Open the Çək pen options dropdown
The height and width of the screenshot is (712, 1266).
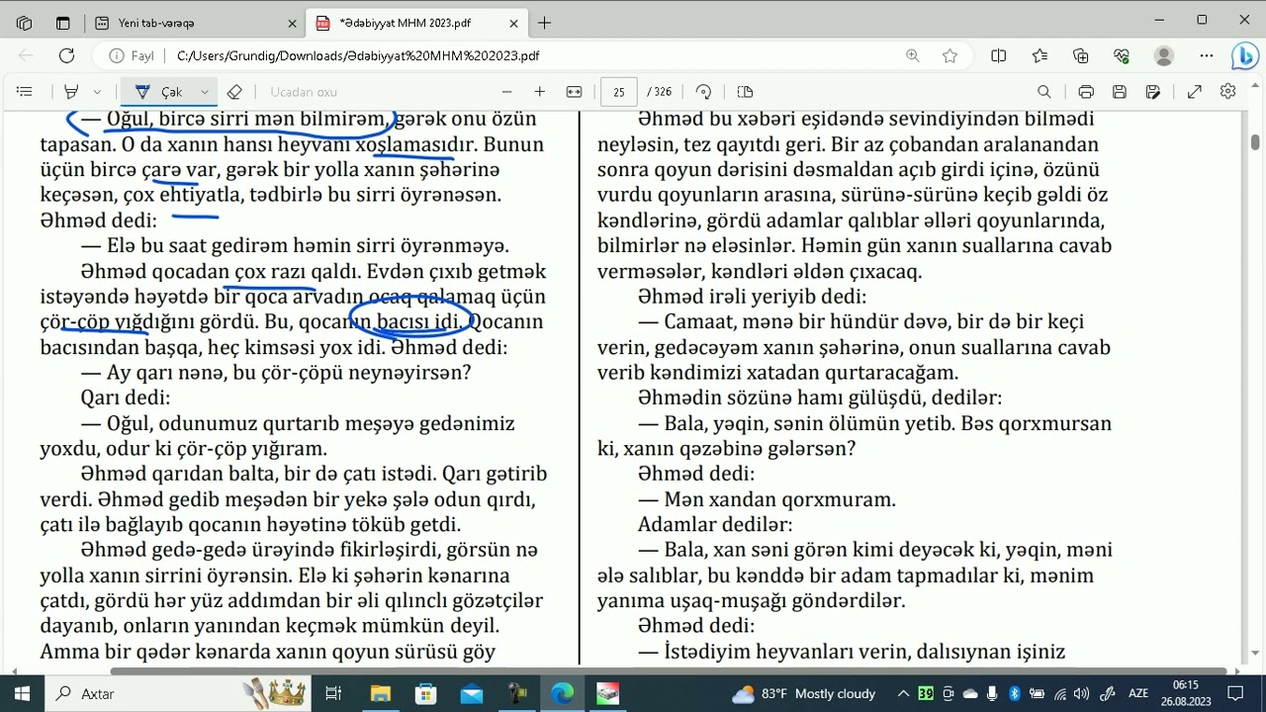[x=205, y=92]
